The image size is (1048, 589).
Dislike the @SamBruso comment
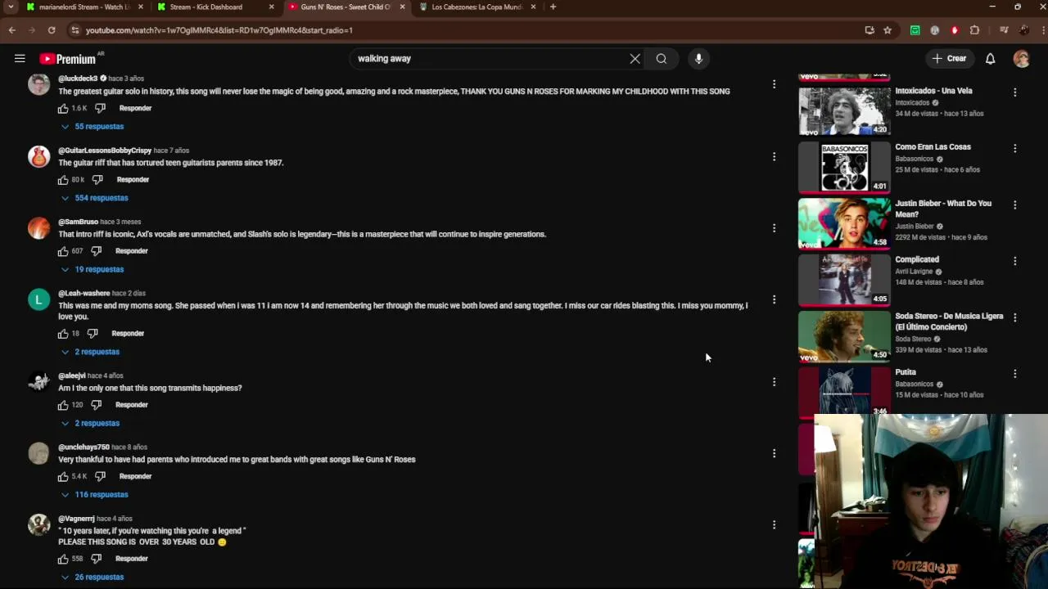(96, 251)
